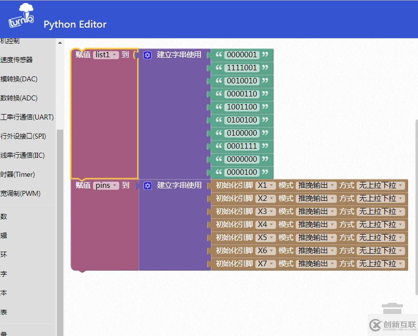Select the PWM category in sidebar
The image size is (418, 336).
click(x=21, y=193)
